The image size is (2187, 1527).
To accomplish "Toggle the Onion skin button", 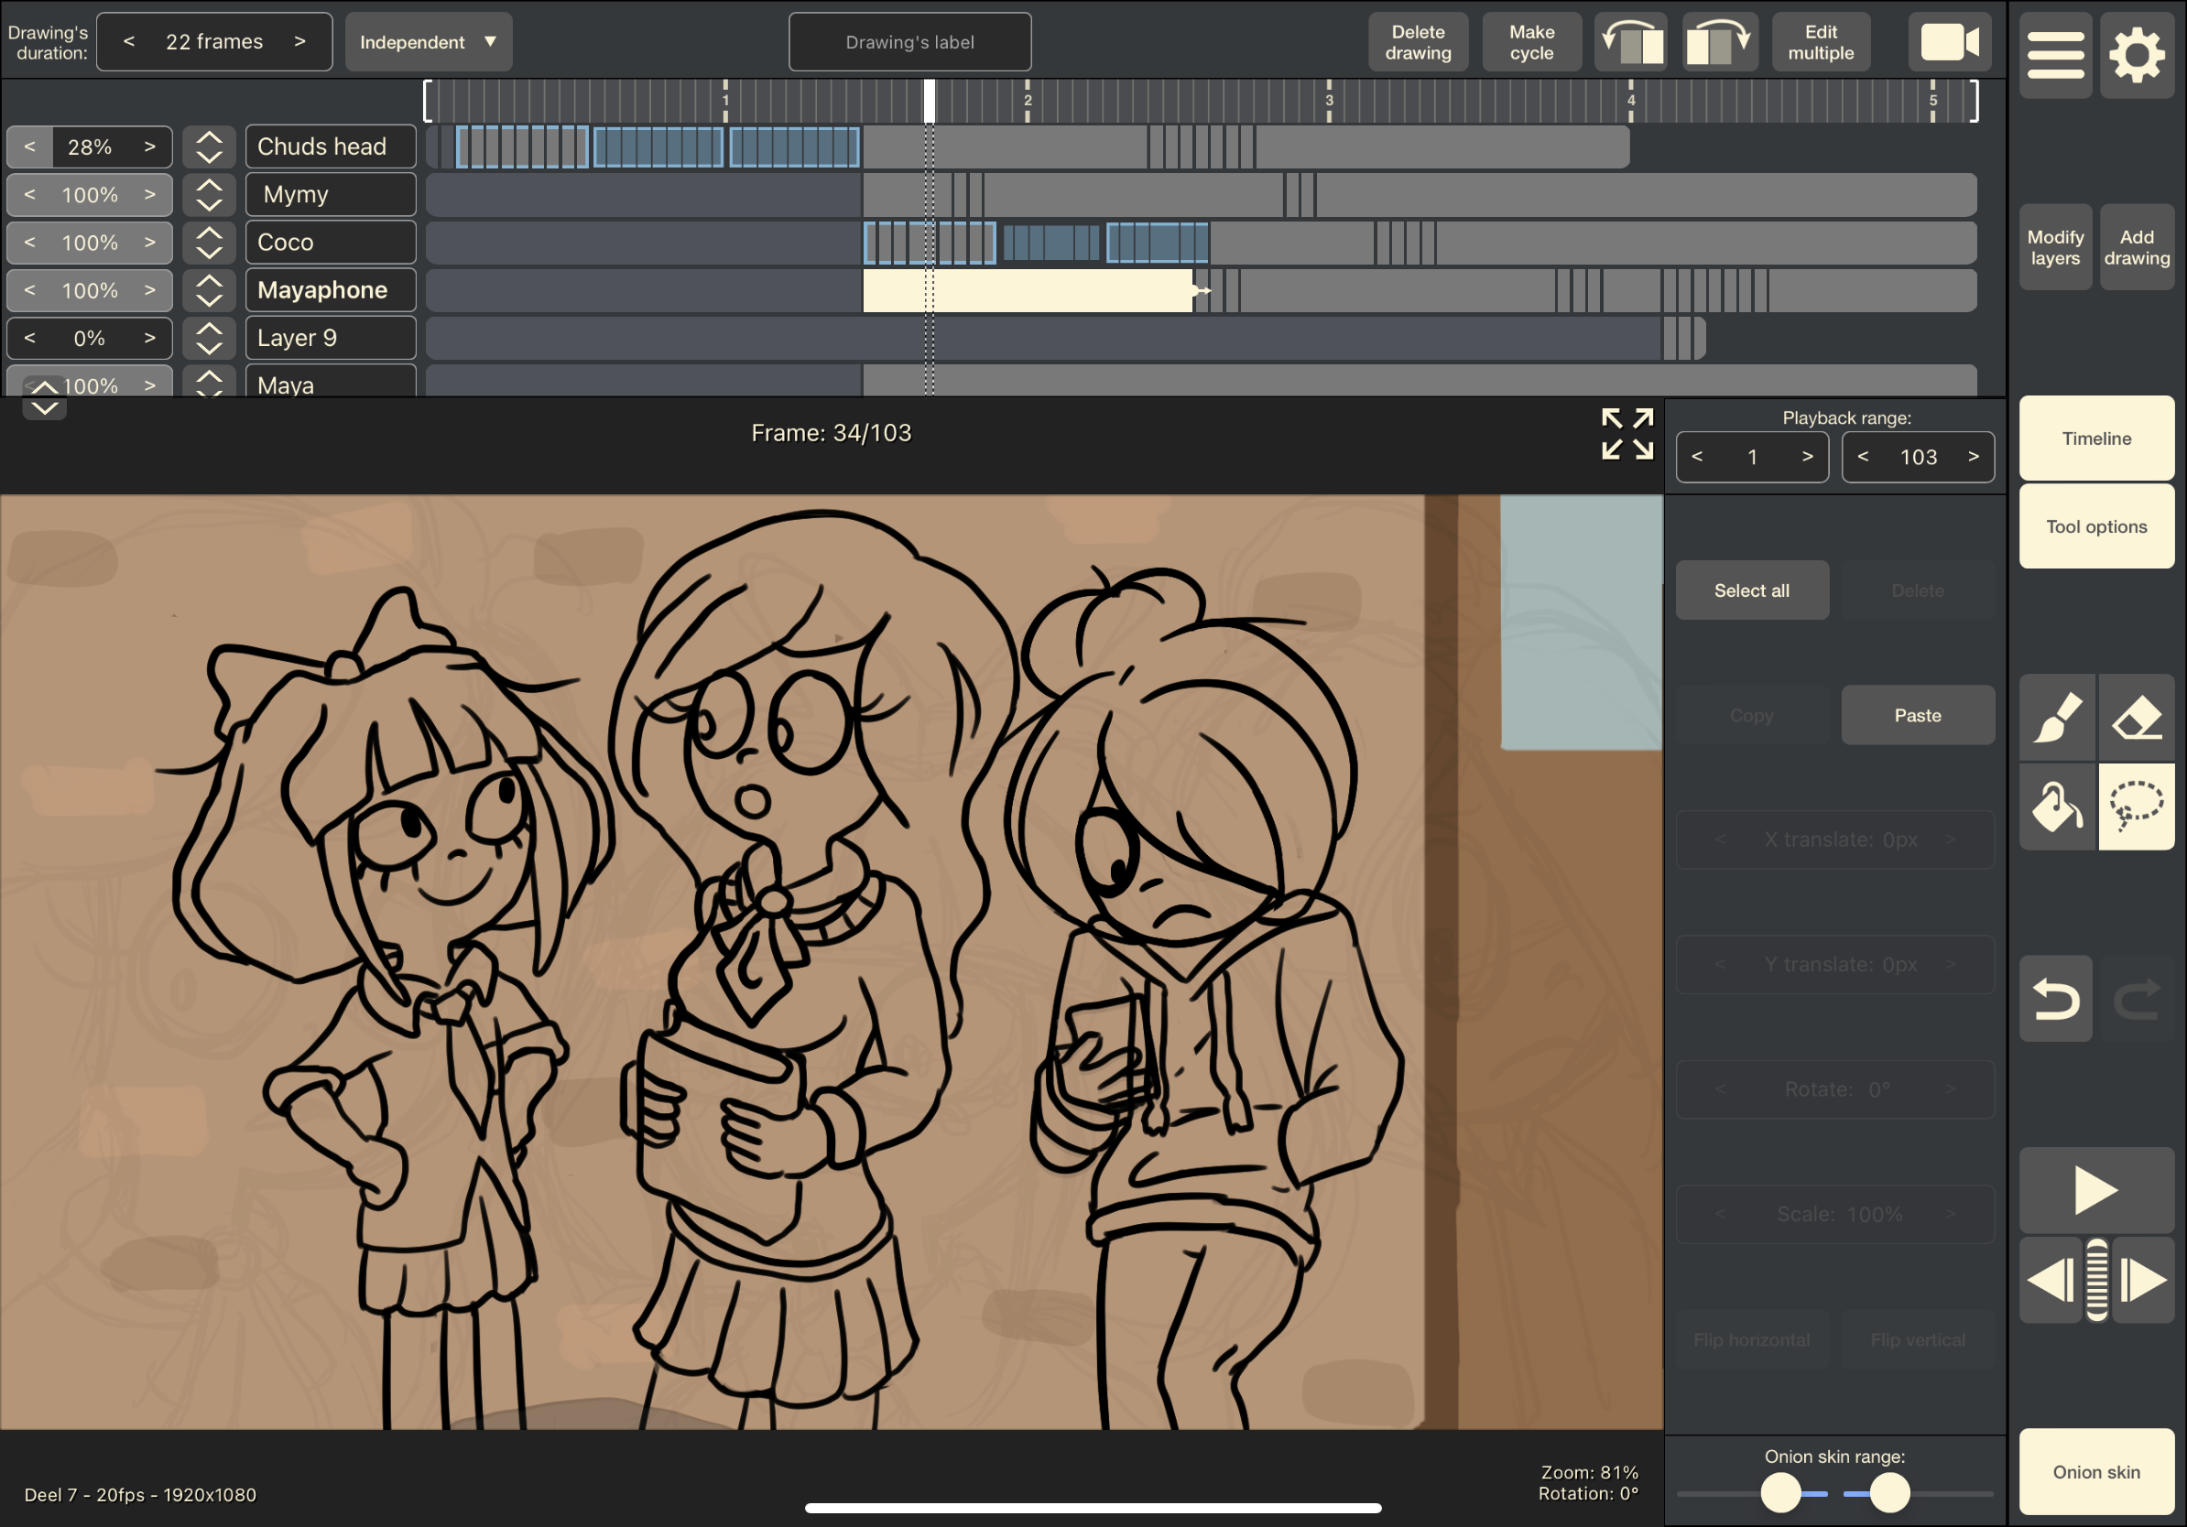I will [2095, 1471].
